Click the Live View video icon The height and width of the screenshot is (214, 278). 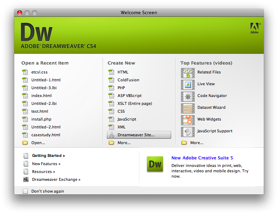click(x=187, y=85)
